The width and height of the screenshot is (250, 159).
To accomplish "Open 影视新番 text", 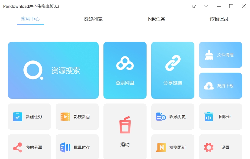I will (82, 117).
